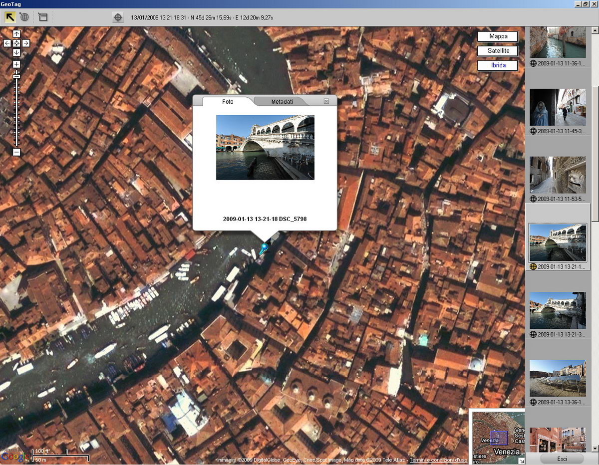Click globe icon beside 2009-01-13 11-36-1
Screen dimensions: 599x465
click(x=533, y=63)
